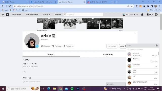Reload the page with the refresh icon
Viewport: 162px width, 91px height.
tap(10, 6)
